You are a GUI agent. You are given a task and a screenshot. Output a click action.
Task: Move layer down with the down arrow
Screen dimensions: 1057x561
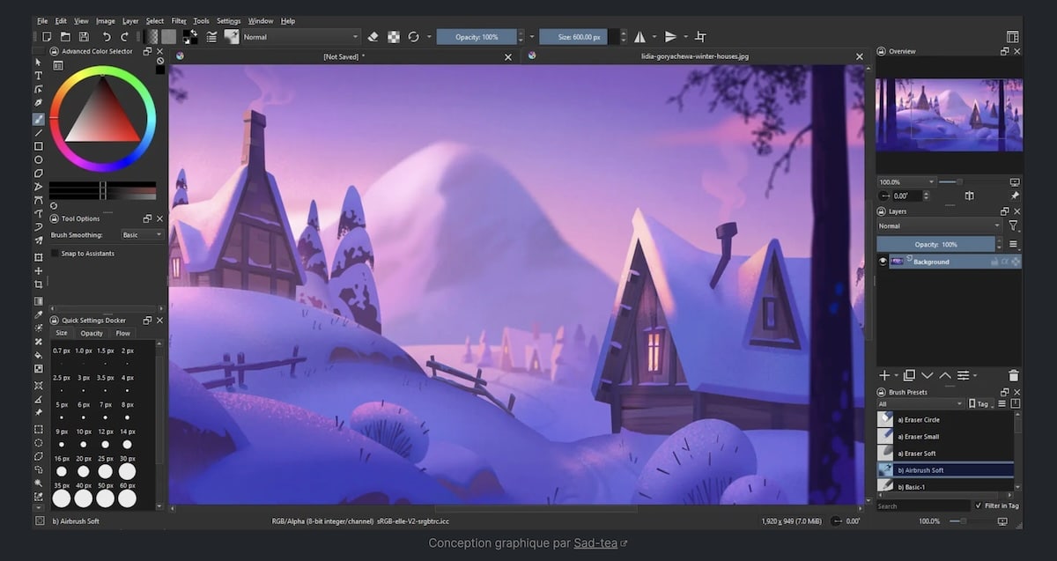[x=927, y=375]
